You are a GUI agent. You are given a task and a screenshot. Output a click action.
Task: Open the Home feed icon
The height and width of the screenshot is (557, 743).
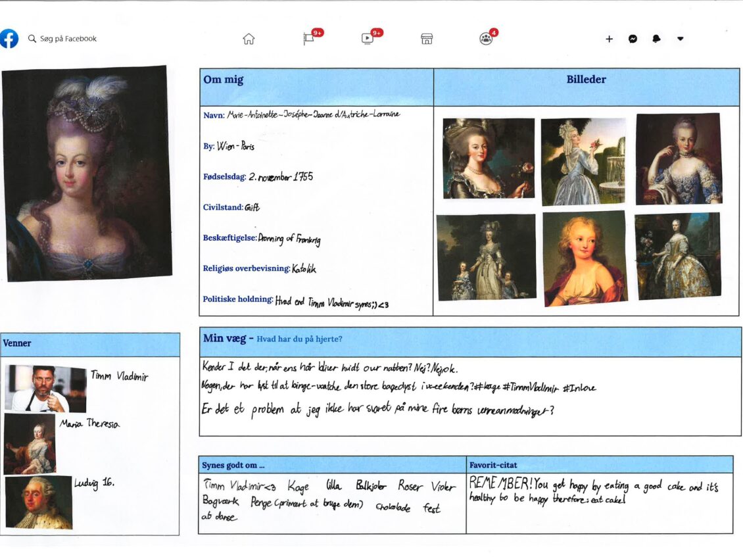click(249, 39)
